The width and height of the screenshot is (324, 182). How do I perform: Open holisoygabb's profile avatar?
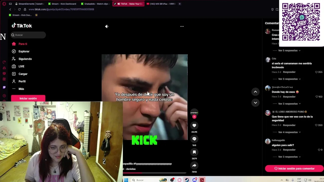(268, 142)
